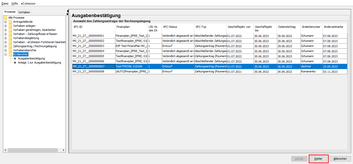Image resolution: width=353 pixels, height=164 pixels.
Task: Sort by SFC-Typ column header
Action: pos(210,28)
